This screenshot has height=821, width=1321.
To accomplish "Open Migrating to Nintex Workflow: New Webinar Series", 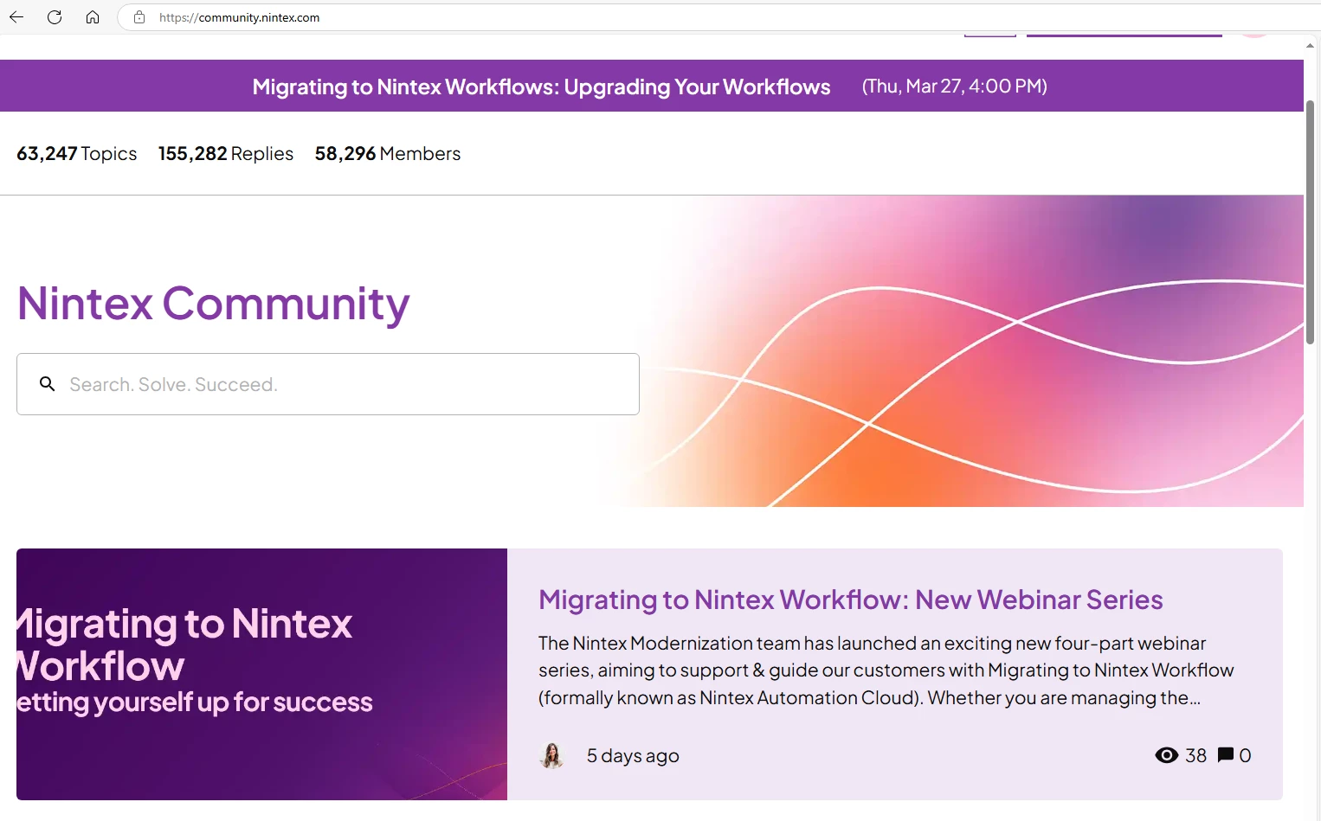I will point(851,600).
